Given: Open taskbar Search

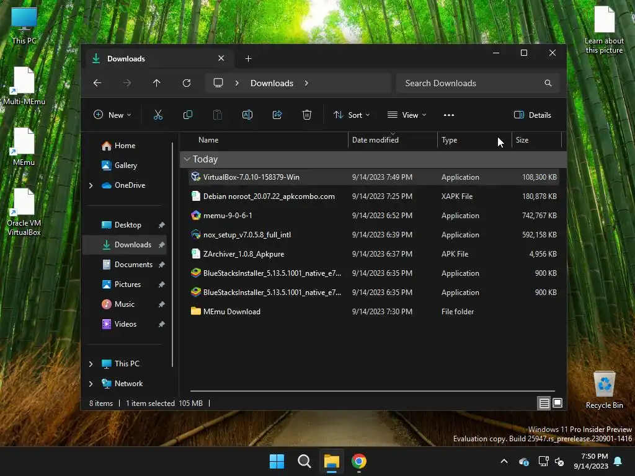Looking at the screenshot, I should coord(304,461).
